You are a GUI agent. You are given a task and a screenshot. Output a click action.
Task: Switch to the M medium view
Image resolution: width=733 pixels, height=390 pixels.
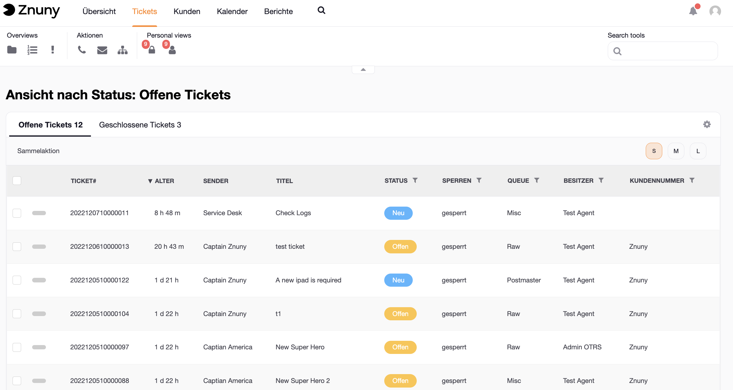pos(676,151)
